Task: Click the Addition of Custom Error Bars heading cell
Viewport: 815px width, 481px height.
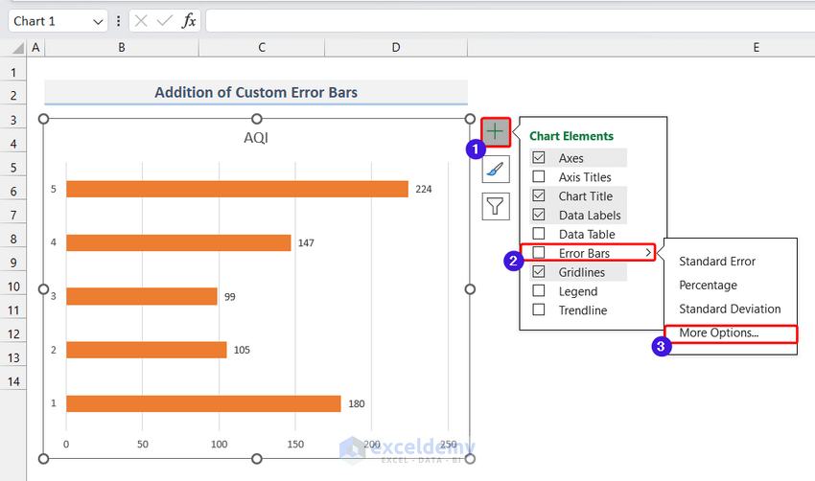Action: coord(256,92)
